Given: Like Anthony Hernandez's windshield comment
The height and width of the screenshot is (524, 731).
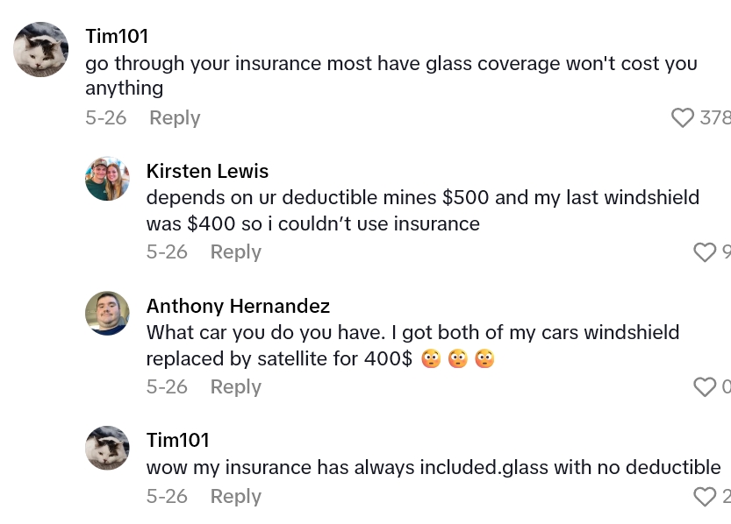Looking at the screenshot, I should pyautogui.click(x=705, y=387).
